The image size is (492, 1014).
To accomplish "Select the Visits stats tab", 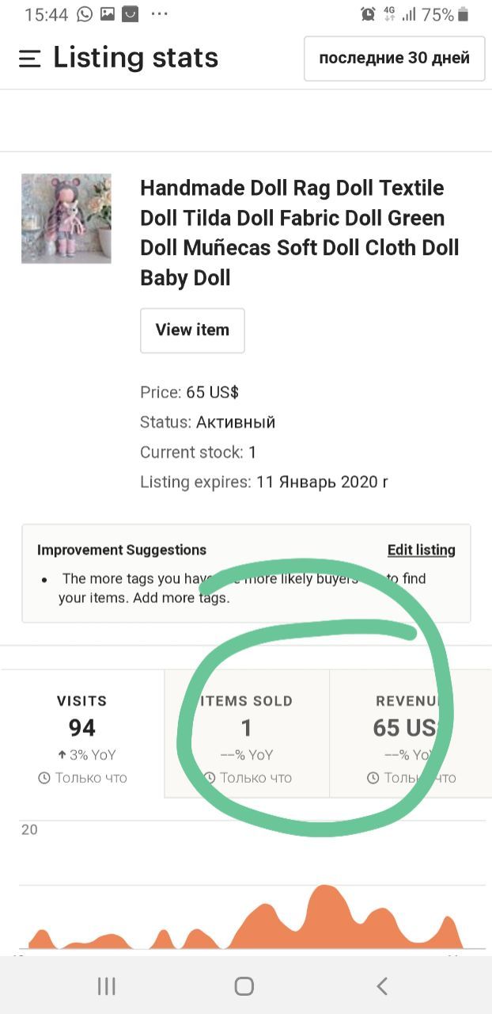I will (x=82, y=733).
